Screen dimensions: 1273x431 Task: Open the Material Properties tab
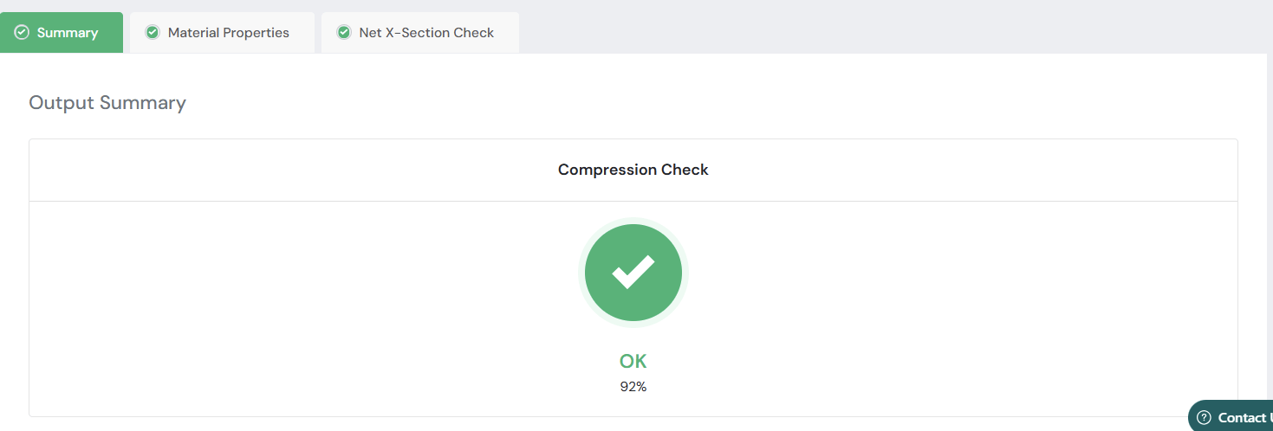[x=229, y=33]
